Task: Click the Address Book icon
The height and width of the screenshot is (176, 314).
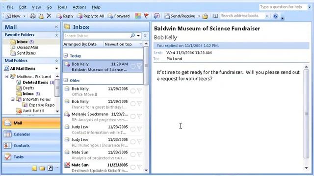Action: [x=215, y=16]
